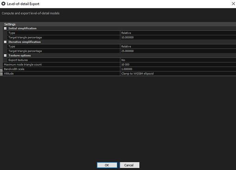This screenshot has height=170, width=236.
Task: Click the upper arrow icon beside Bandwidth scale
Action: click(x=1, y=70)
